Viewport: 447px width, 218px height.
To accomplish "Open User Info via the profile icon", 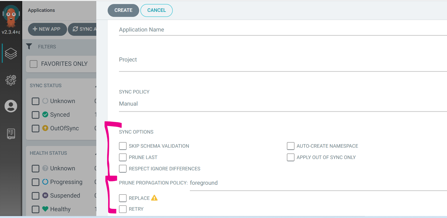I will click(11, 106).
